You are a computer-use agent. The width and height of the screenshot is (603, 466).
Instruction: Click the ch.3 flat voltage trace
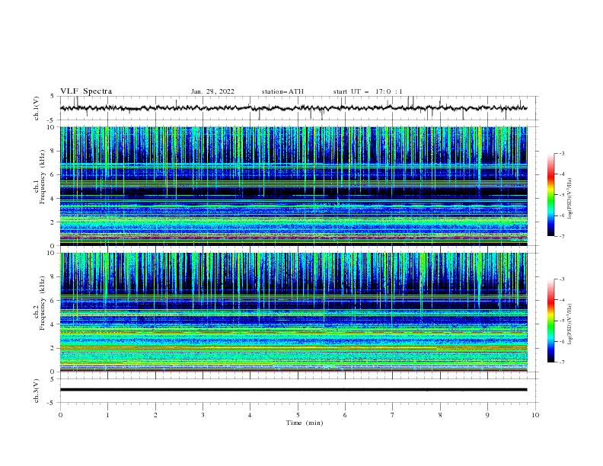click(x=293, y=390)
